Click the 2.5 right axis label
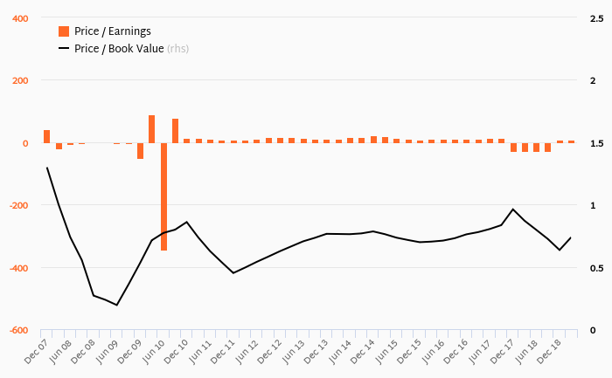Image resolution: width=612 pixels, height=378 pixels. 597,18
